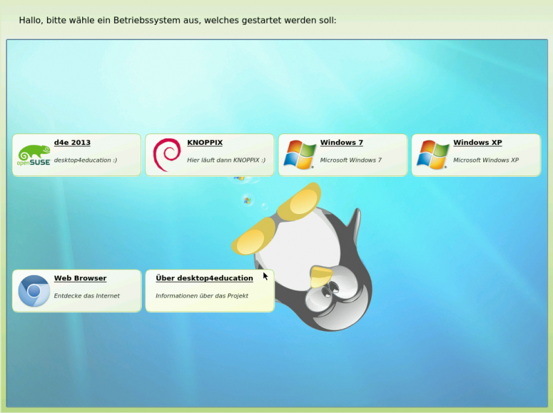Image resolution: width=553 pixels, height=413 pixels.
Task: Click the 'desktop4education :)' description text
Action: 85,160
